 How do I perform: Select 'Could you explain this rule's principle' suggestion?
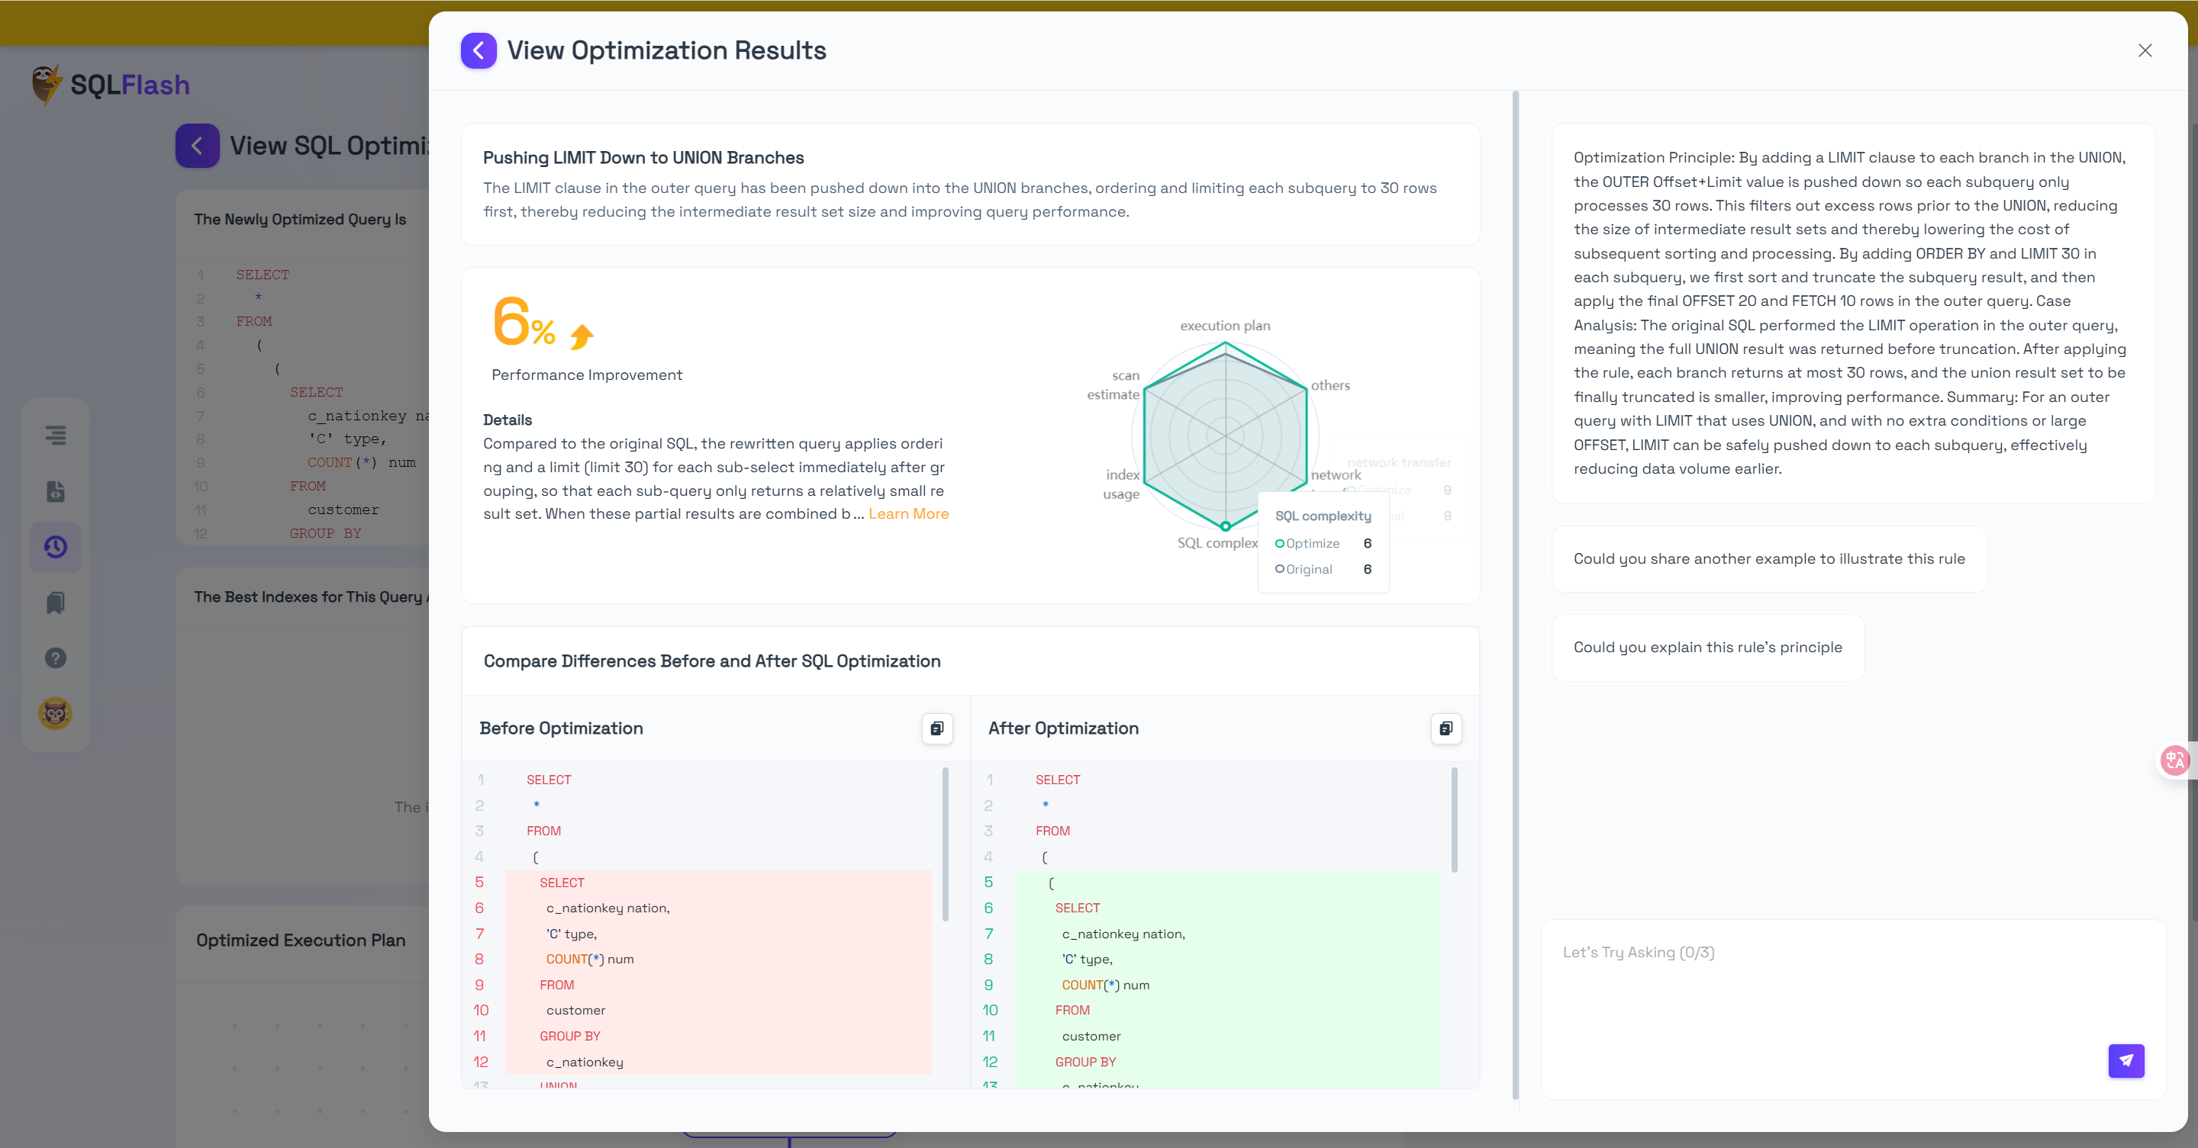(1707, 648)
